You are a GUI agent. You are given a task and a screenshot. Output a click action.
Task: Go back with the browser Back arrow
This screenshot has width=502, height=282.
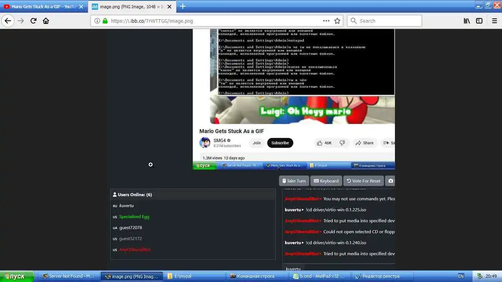point(8,21)
